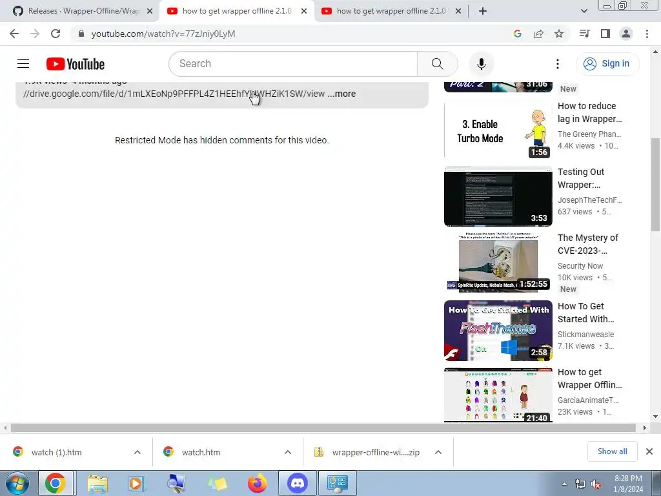Click The Mystery of CVE-2023 title
The width and height of the screenshot is (661, 496).
[x=587, y=244]
